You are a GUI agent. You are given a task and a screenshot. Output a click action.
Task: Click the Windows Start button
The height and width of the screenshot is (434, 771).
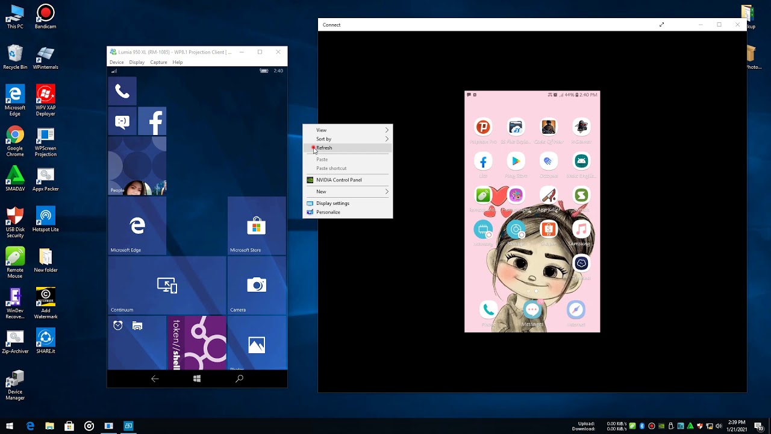[10, 426]
